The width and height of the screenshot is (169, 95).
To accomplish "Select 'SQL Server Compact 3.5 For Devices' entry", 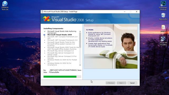I will click(x=62, y=57).
